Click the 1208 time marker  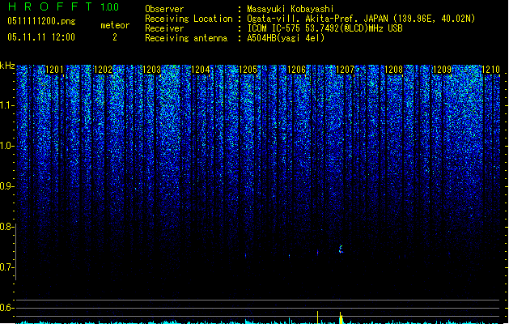(x=393, y=70)
